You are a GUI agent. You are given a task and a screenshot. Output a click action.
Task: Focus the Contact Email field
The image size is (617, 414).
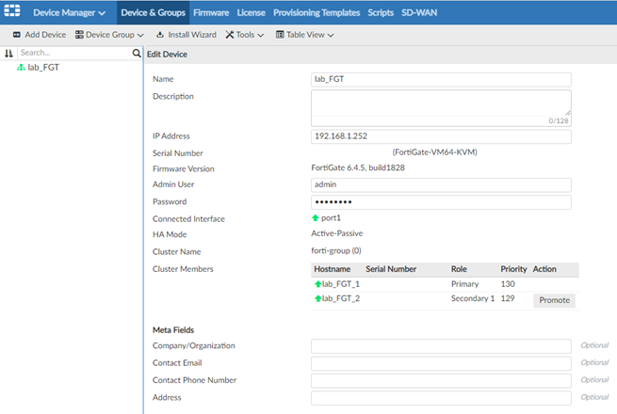tap(441, 363)
